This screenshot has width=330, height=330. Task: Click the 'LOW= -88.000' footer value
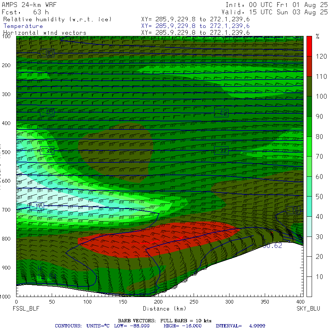(x=132, y=326)
